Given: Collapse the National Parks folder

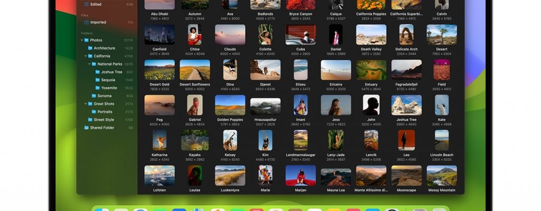Looking at the screenshot, I should click(89, 64).
